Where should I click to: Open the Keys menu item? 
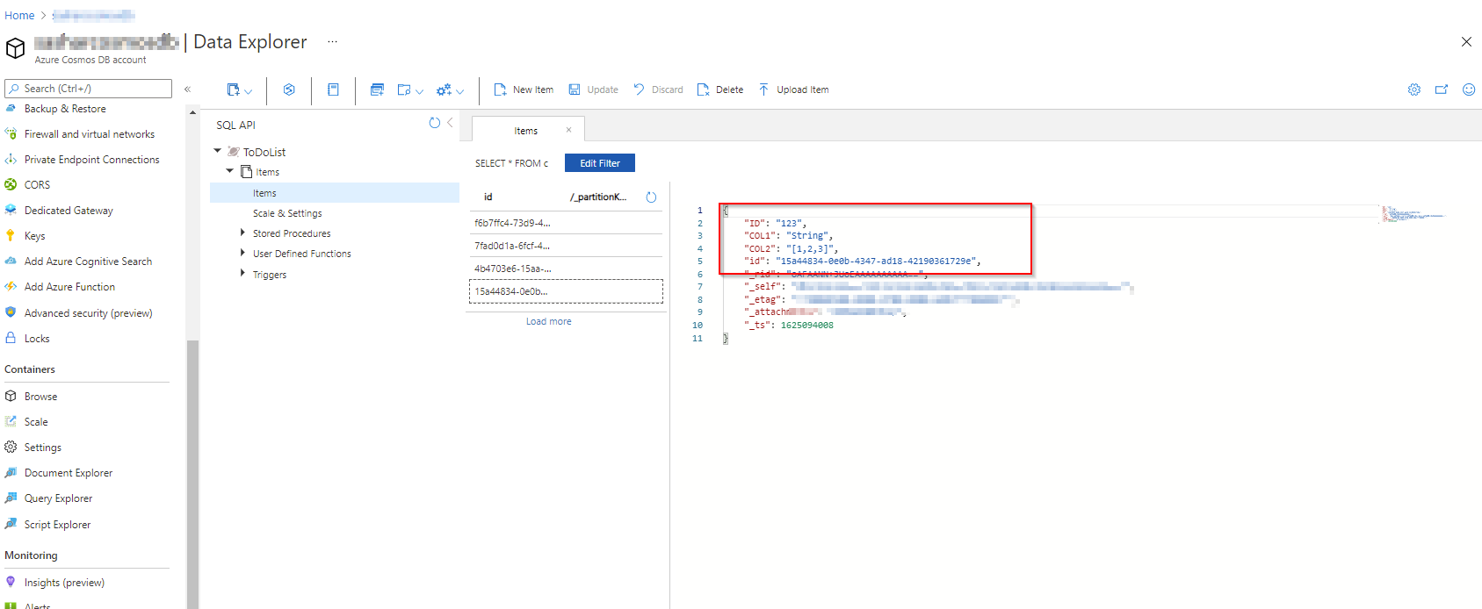click(x=34, y=236)
